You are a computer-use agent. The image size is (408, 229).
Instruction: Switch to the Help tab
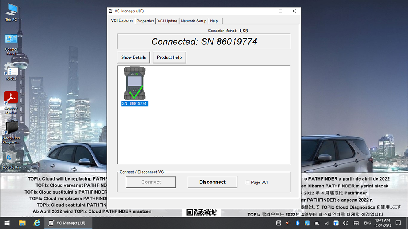click(x=214, y=21)
